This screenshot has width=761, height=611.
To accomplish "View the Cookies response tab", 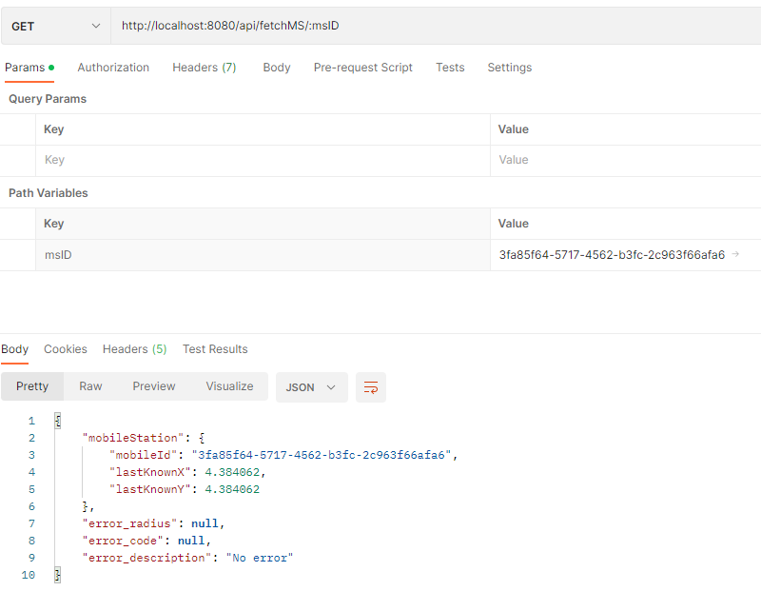I will (x=65, y=348).
